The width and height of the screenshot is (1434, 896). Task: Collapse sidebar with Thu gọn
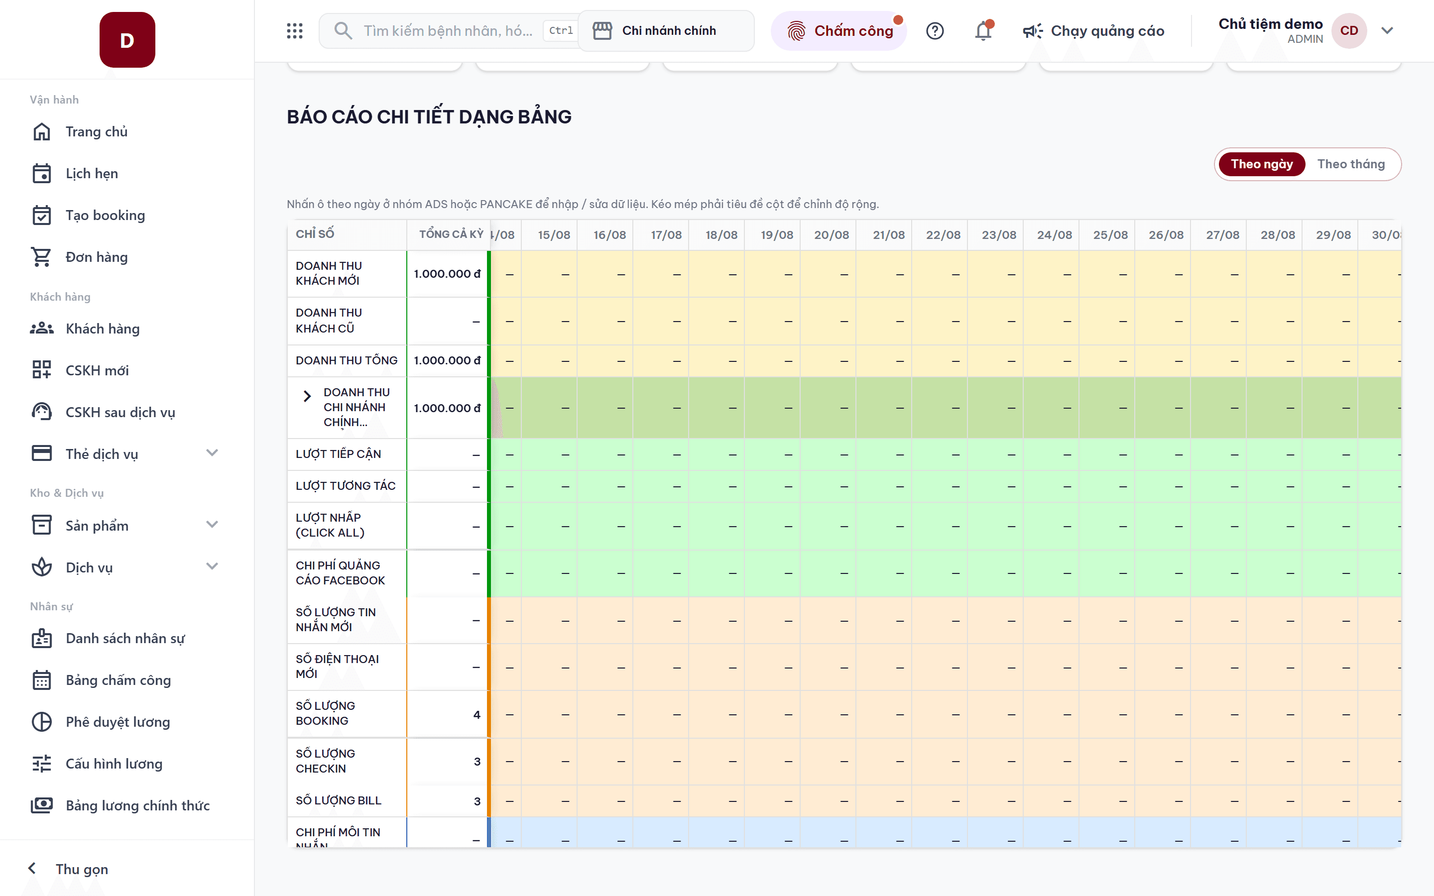point(69,869)
